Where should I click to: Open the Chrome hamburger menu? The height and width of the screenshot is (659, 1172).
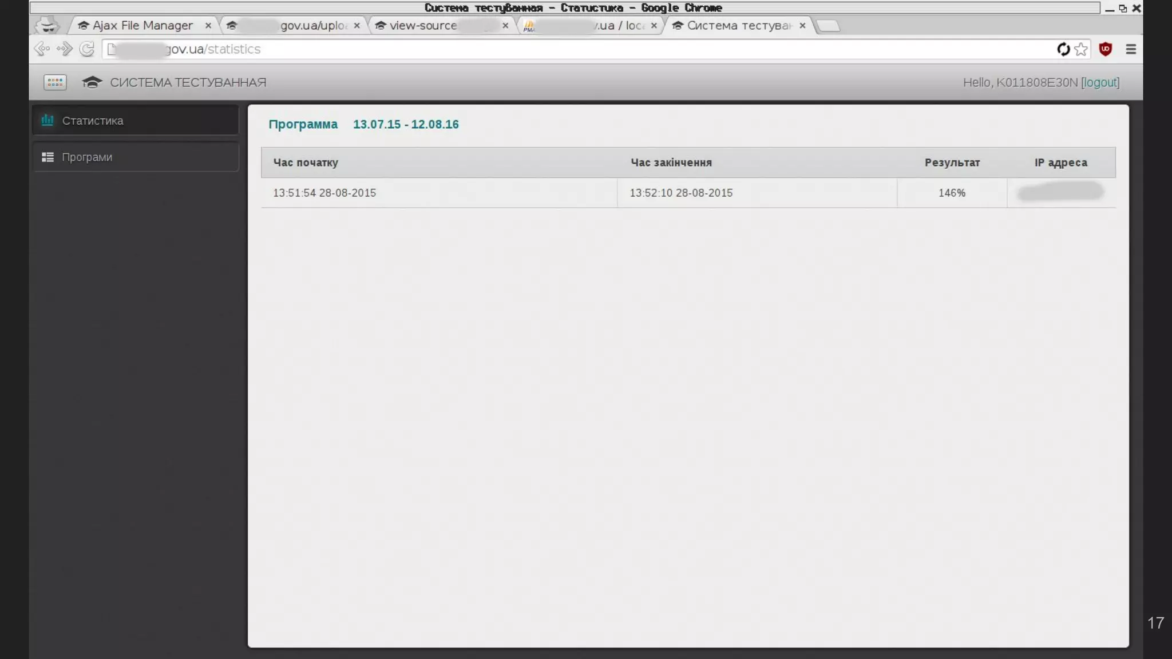pyautogui.click(x=1130, y=49)
